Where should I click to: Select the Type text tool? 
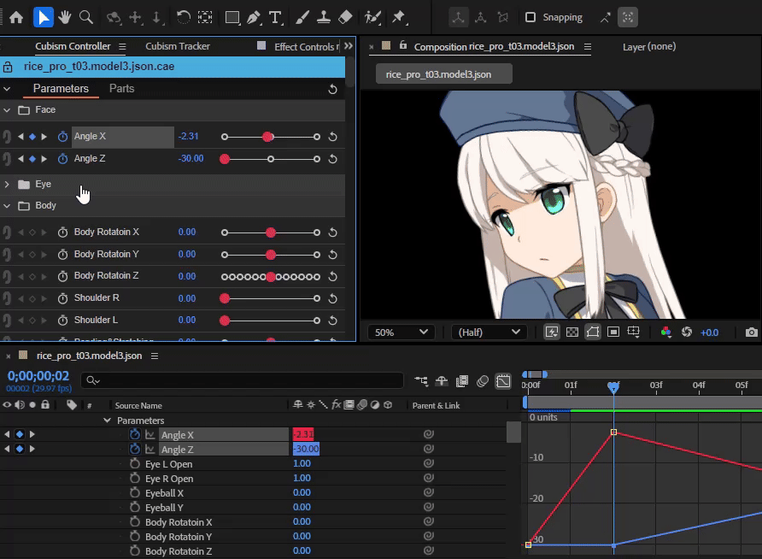[x=275, y=17]
